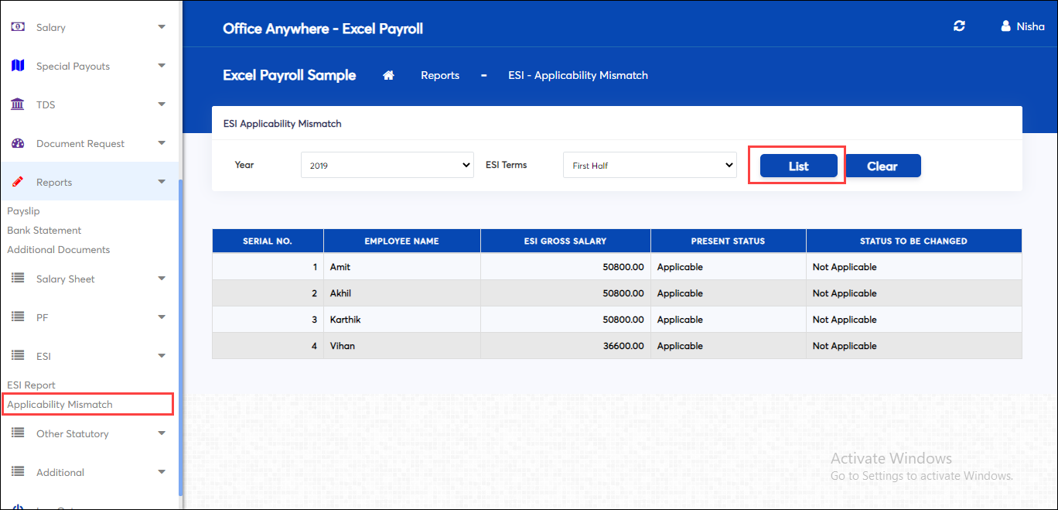
Task: Click the user profile icon beside Nisha
Action: 1005,26
